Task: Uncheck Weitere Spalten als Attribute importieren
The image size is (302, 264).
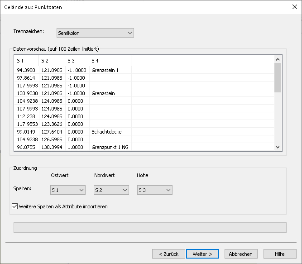Action: (15, 206)
